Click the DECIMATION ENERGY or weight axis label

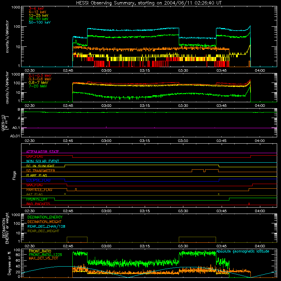click(5, 228)
